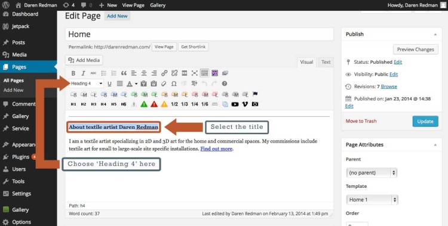448x226 pixels.
Task: Insert a blockquote
Action: [x=124, y=73]
